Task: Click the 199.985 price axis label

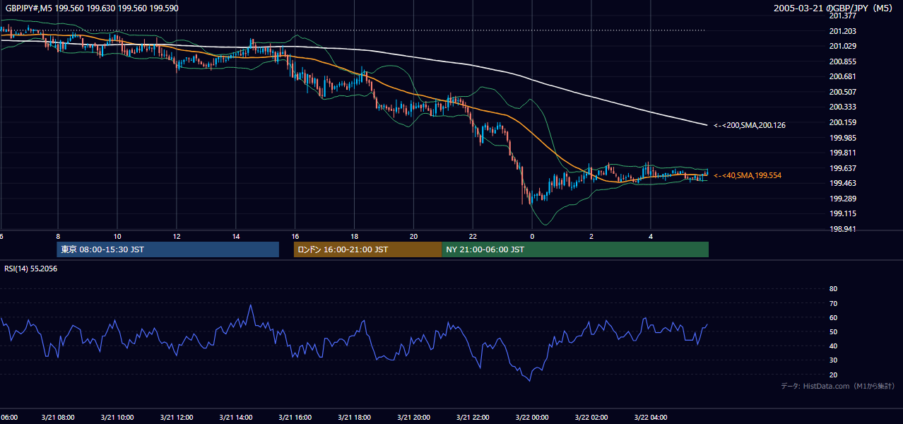Action: pos(842,138)
